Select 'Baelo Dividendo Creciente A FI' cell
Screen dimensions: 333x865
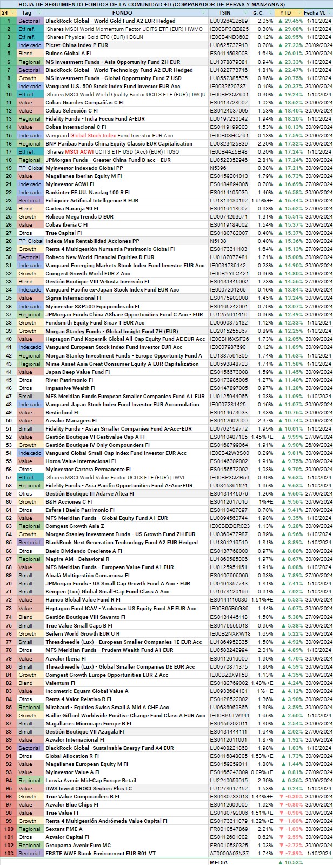(x=125, y=551)
